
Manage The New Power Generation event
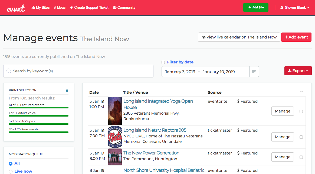click(283, 157)
